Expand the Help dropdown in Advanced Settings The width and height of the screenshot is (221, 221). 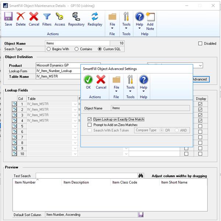(x=144, y=83)
